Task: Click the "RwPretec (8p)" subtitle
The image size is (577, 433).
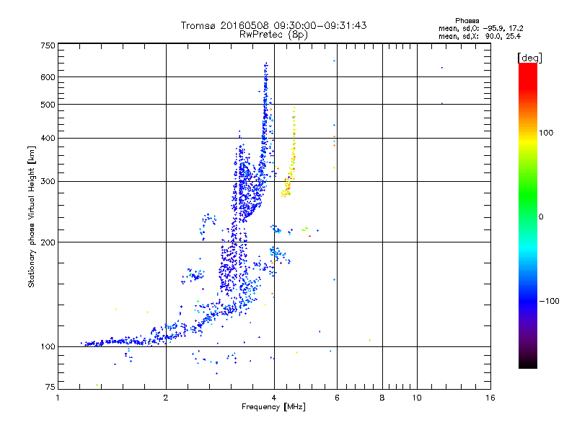Action: (273, 35)
